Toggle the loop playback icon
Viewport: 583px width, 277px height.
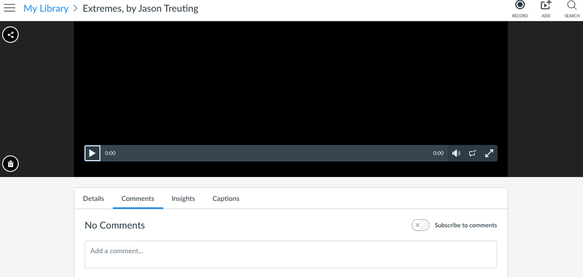(x=473, y=153)
